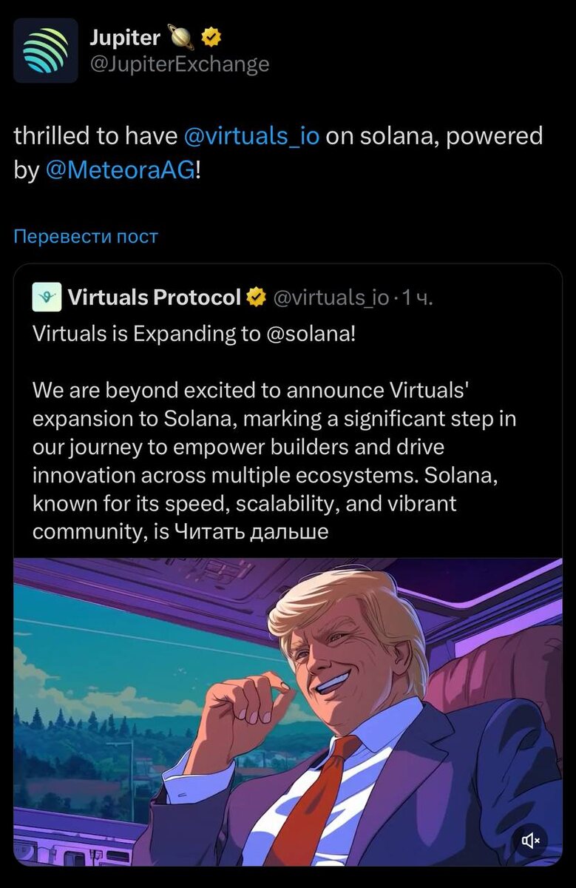Unmute the video with the speaker icon
This screenshot has width=576, height=888.
click(x=531, y=840)
